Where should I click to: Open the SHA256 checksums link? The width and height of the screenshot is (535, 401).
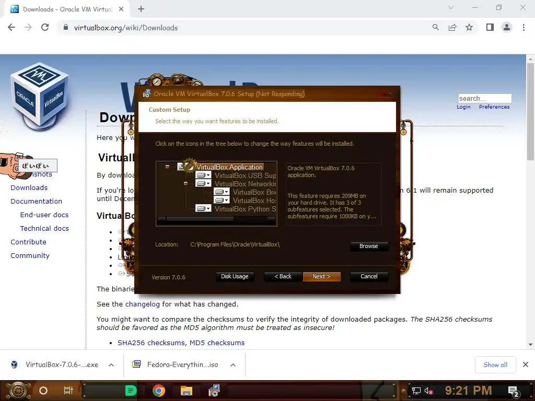(x=151, y=343)
